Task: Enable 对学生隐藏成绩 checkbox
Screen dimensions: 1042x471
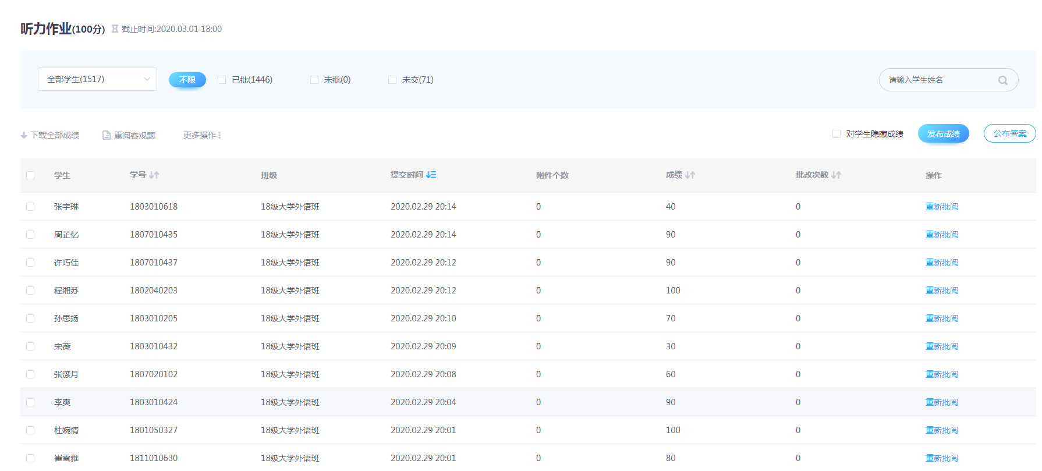Action: 837,134
